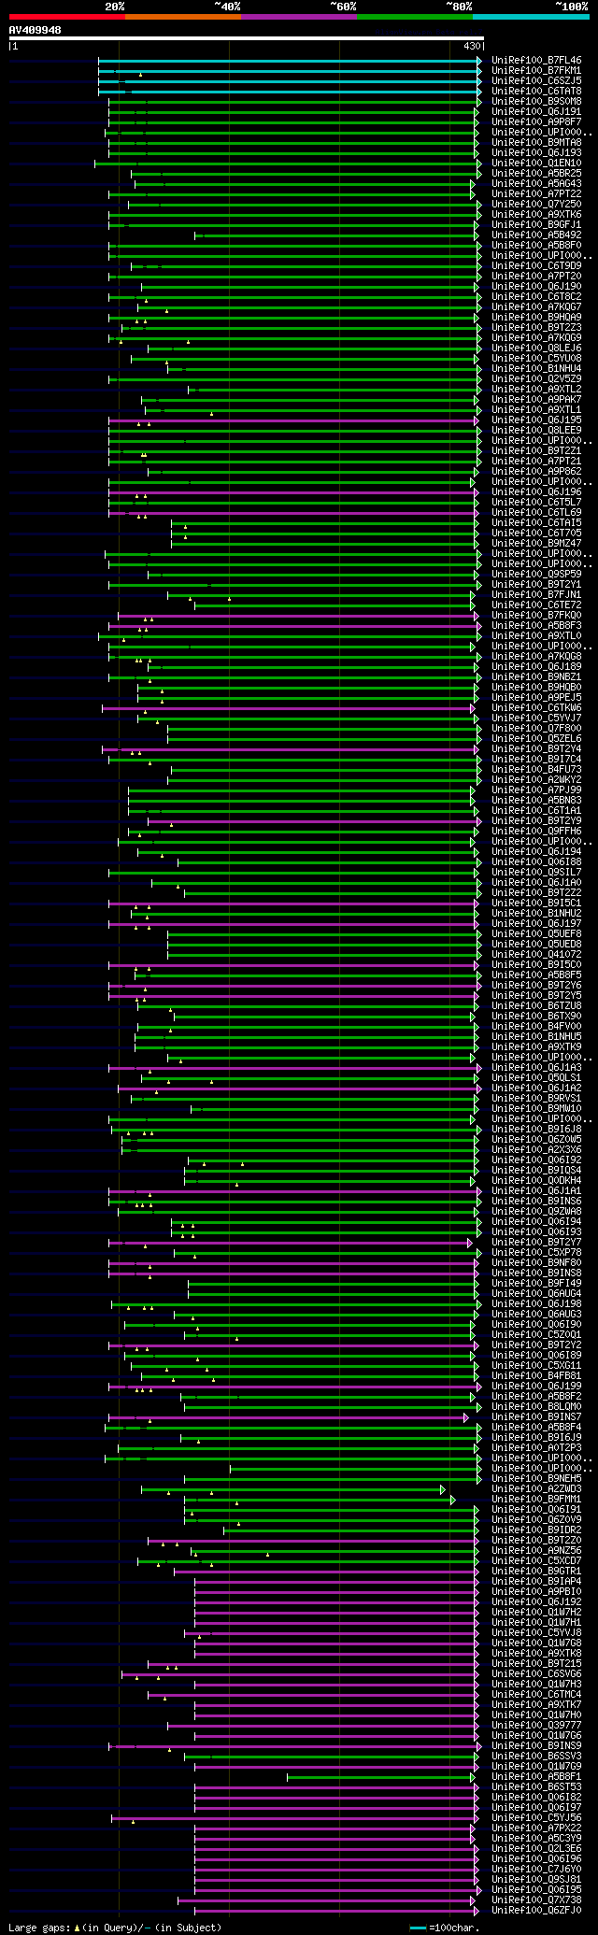Click the UniRef100_Q41072 label
The image size is (598, 1935).
click(x=536, y=955)
